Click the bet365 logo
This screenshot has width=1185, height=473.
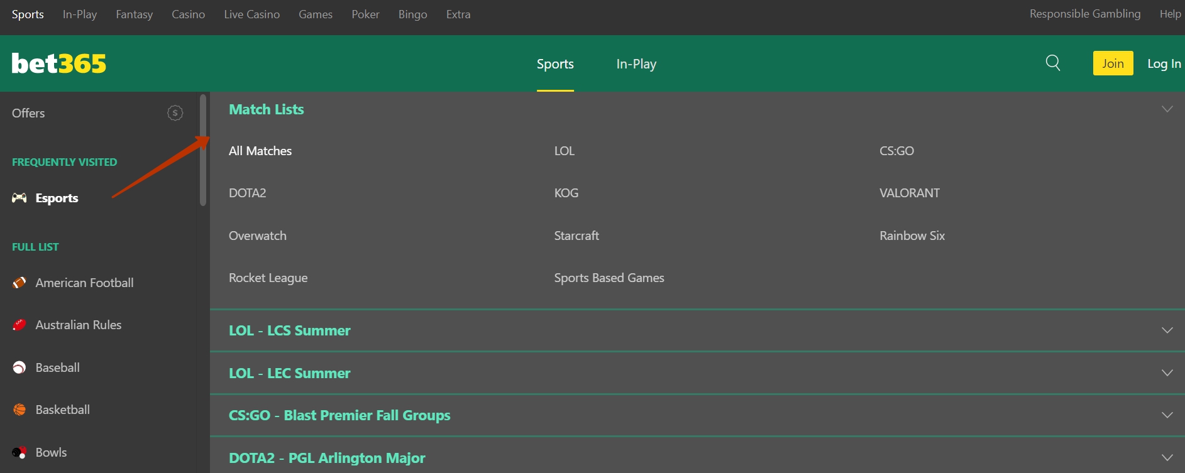59,63
